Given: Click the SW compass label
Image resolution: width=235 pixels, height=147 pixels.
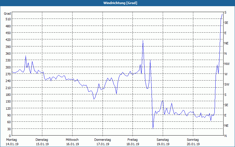Looking at the screenshot, I should (227, 84).
